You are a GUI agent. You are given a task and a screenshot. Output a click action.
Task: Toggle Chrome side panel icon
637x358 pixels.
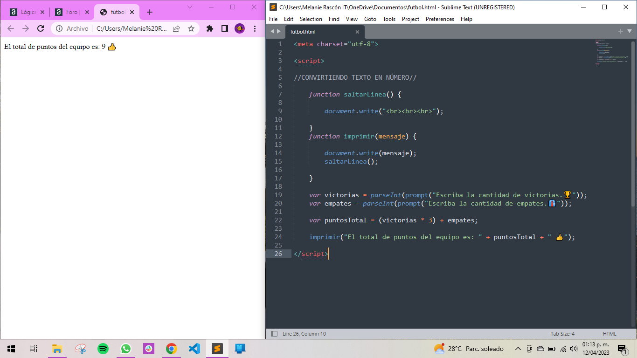tap(225, 28)
